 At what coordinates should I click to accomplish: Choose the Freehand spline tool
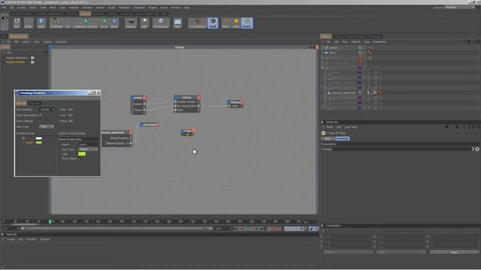click(x=56, y=22)
